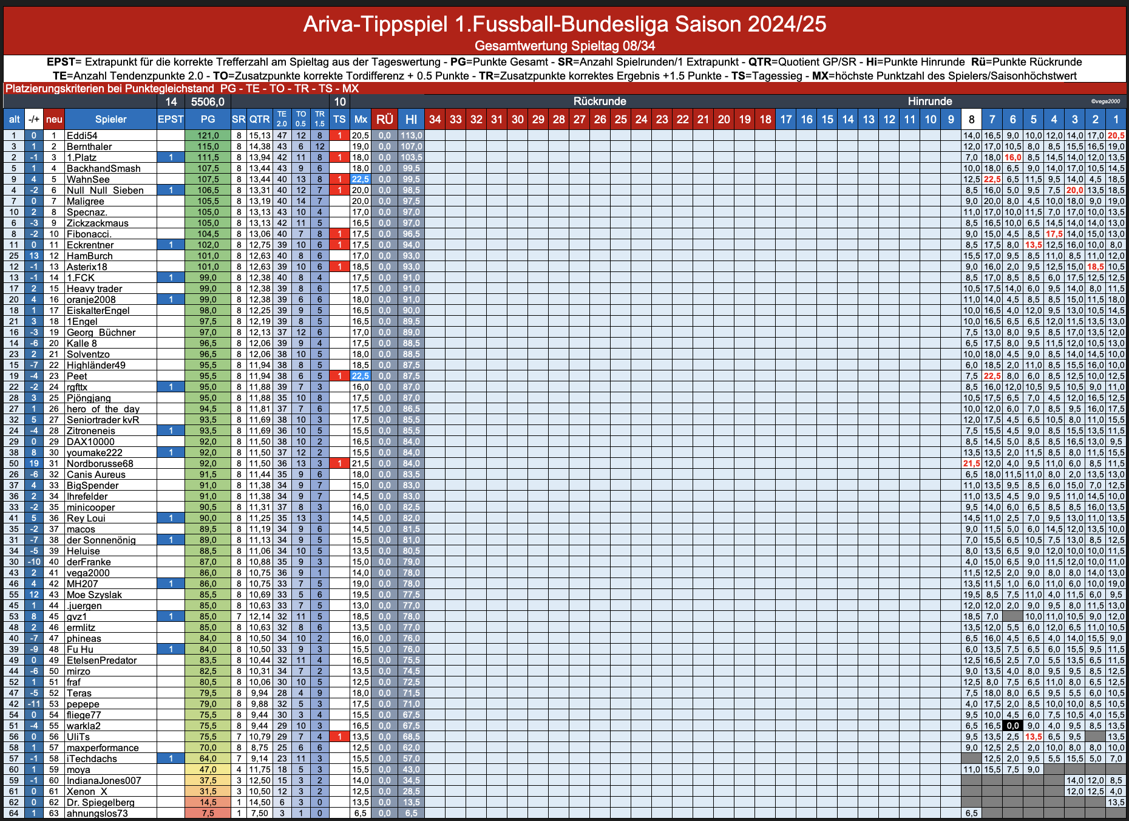The width and height of the screenshot is (1129, 821).
Task: Click Nordborusse68's red '21,5' matchday score
Action: click(x=971, y=463)
